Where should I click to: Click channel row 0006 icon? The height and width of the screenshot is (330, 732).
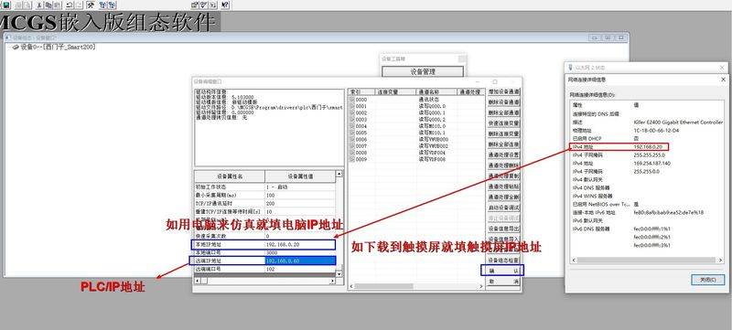352,139
